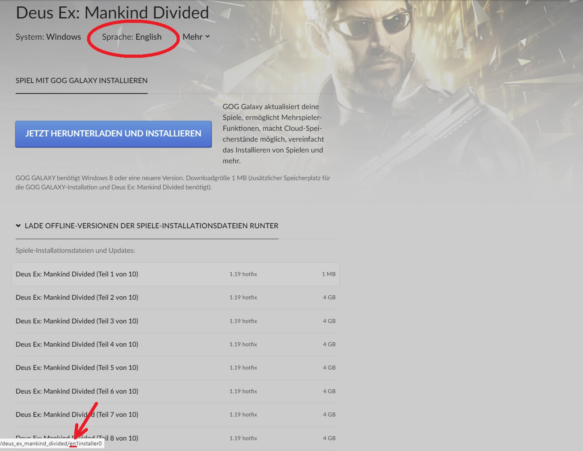Viewport: 583px width, 451px height.
Task: Expand the Mehr dropdown menu
Action: pos(196,37)
